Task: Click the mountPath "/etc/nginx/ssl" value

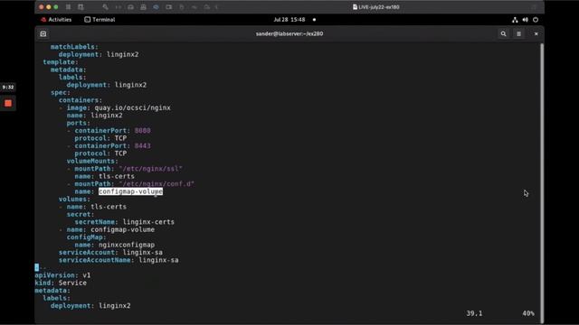Action: (151, 169)
